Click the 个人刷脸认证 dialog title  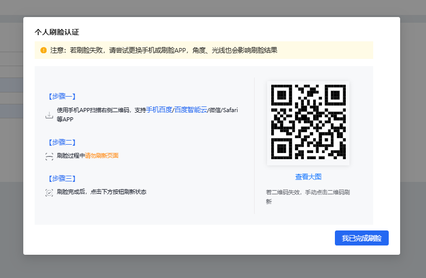pos(57,32)
